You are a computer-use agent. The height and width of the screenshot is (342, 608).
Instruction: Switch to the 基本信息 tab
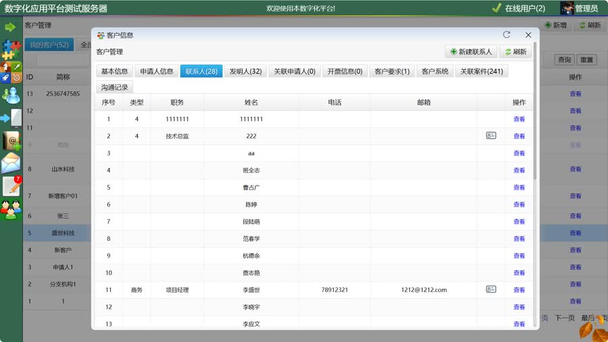(115, 72)
